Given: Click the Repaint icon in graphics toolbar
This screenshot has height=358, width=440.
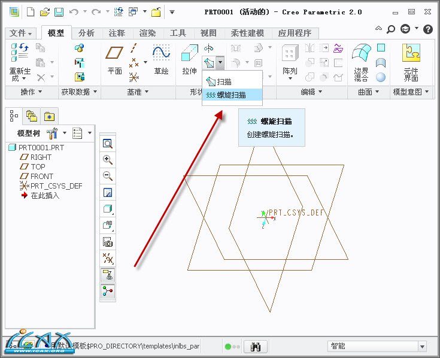Looking at the screenshot, I should 108,193.
